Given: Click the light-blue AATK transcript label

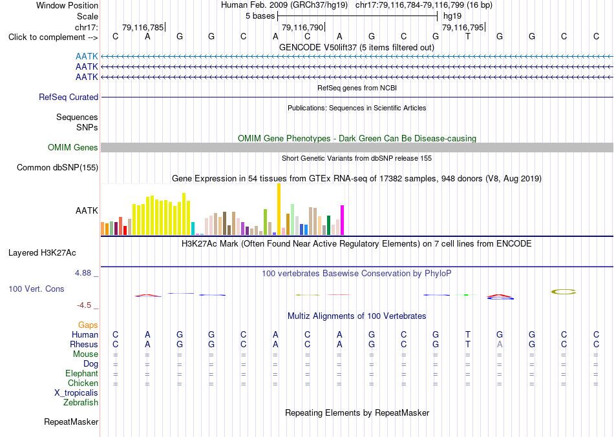Looking at the screenshot, I should [x=87, y=57].
